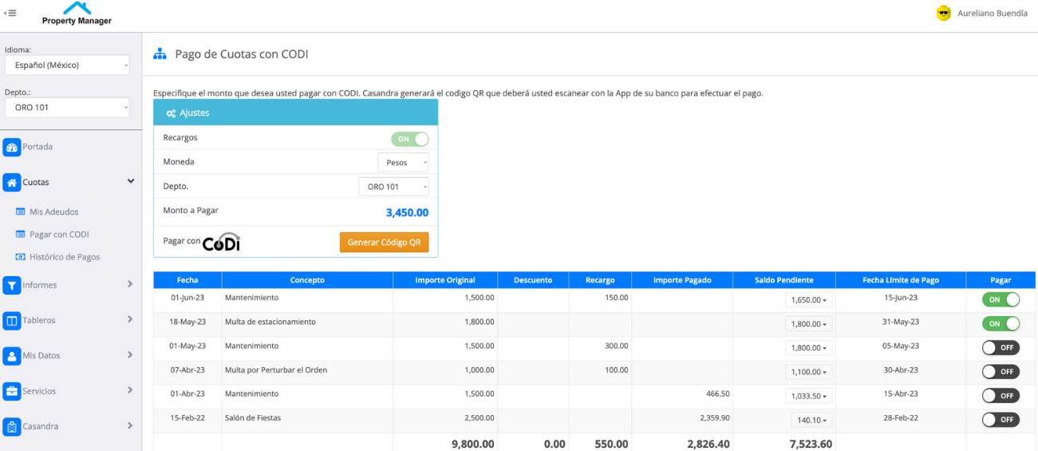The height and width of the screenshot is (451, 1038).
Task: Open Histórico de Pagos menu item
Action: (64, 257)
